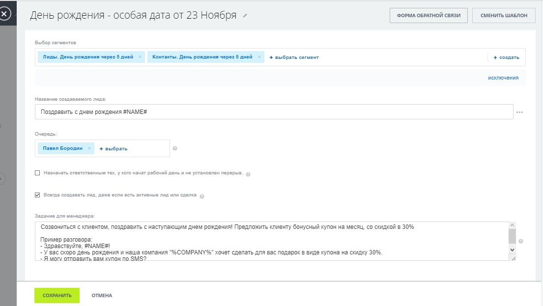
Task: Show help hint beside manager task textarea
Action: pyautogui.click(x=521, y=241)
